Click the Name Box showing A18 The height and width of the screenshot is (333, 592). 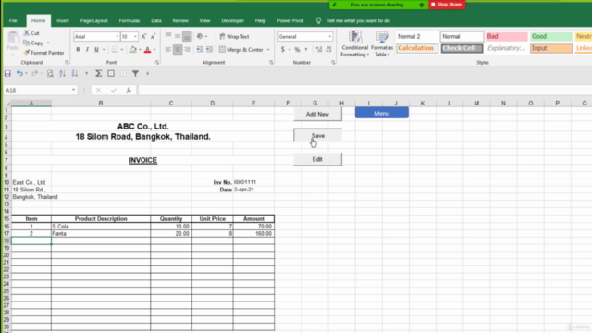coord(41,90)
